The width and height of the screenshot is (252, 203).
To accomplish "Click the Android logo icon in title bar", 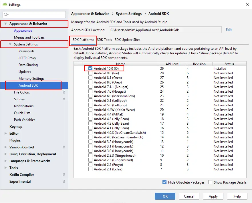I will coord(5,4).
